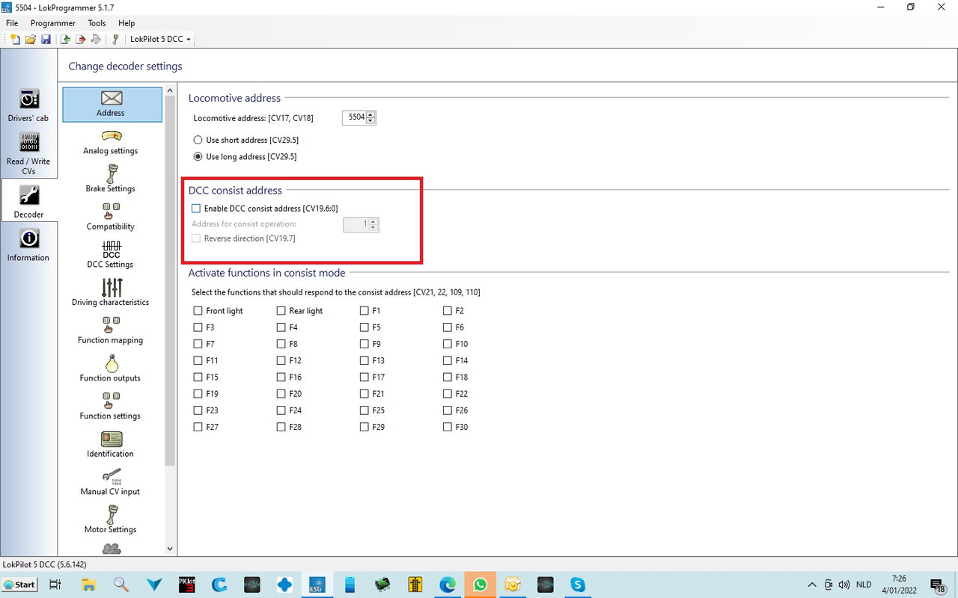Screen dimensions: 958x598
Task: Select the Decoder side tab
Action: (28, 201)
